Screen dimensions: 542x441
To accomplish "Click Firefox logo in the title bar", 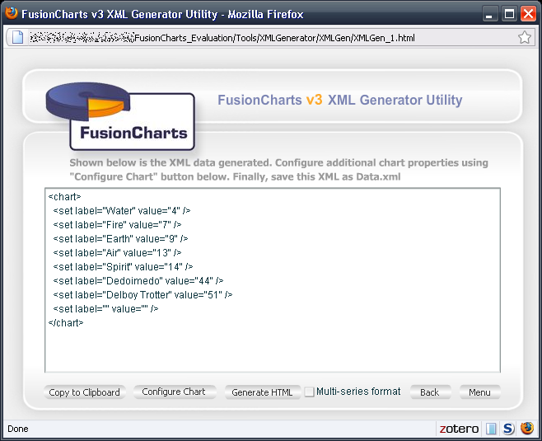I will (11, 14).
